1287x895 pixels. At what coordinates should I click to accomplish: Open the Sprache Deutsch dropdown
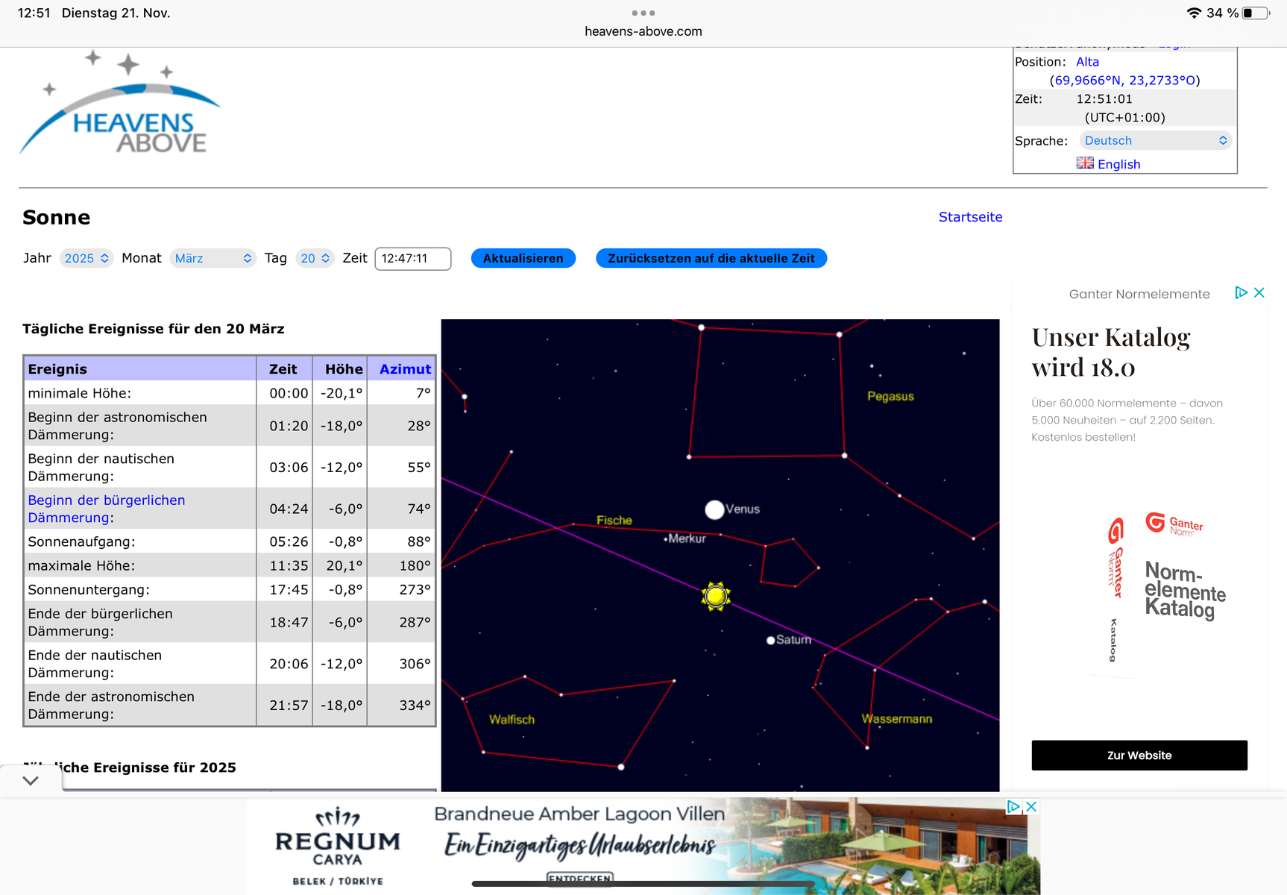1155,140
